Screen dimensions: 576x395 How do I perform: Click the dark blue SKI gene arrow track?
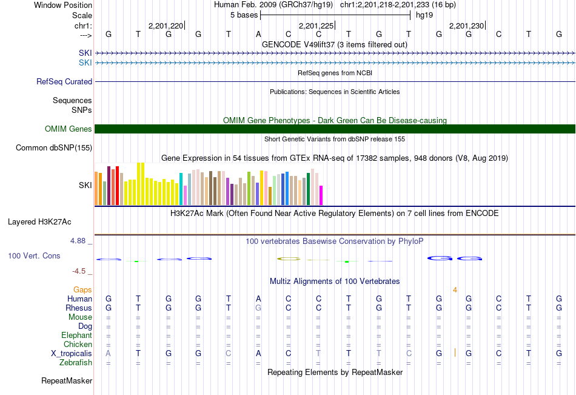[x=335, y=53]
